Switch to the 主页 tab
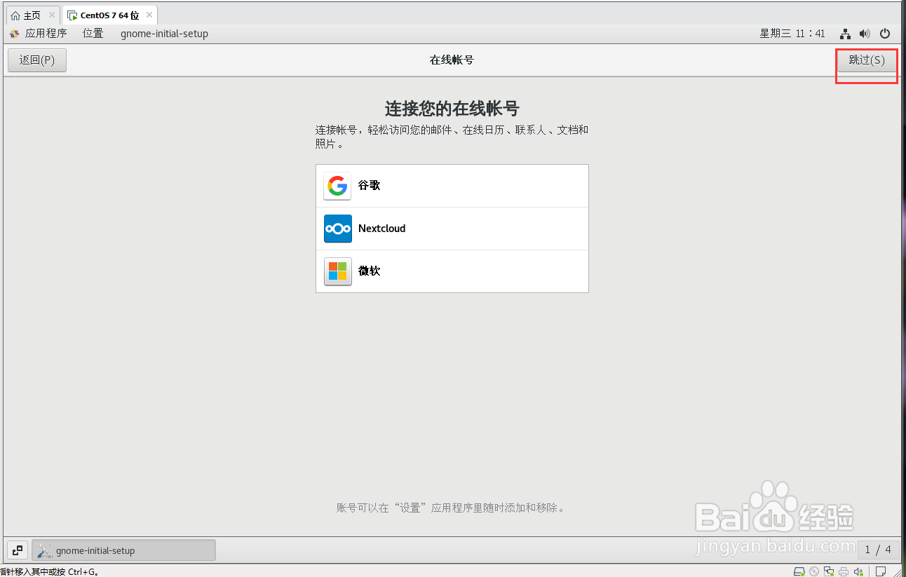The width and height of the screenshot is (906, 577). [28, 14]
